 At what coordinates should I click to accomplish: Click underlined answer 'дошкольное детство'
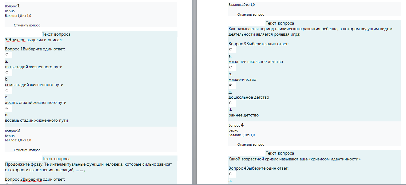click(x=249, y=97)
